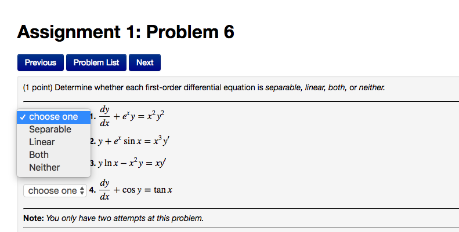Click the highlighted 'choose one' option

click(x=53, y=116)
